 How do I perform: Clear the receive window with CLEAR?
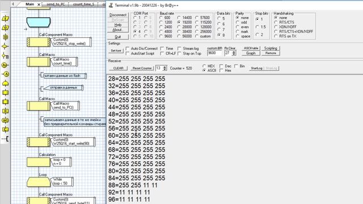pyautogui.click(x=119, y=68)
